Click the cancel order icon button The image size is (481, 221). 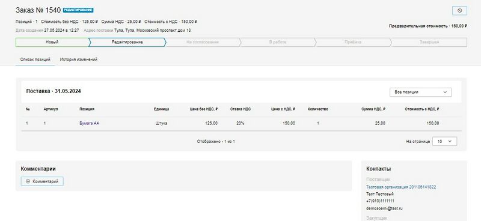click(459, 10)
